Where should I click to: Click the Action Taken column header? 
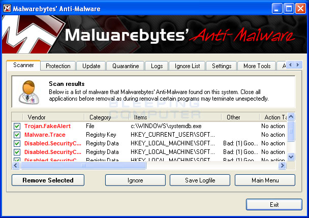coord(273,117)
